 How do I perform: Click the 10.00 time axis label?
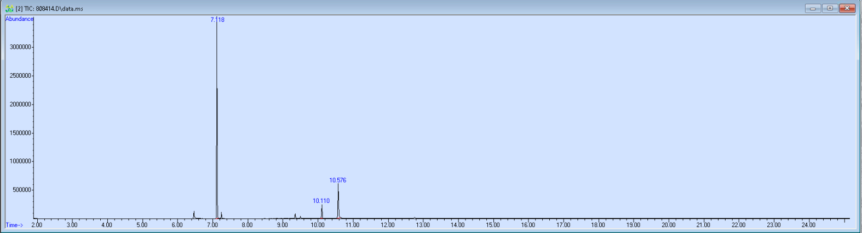[x=318, y=225]
